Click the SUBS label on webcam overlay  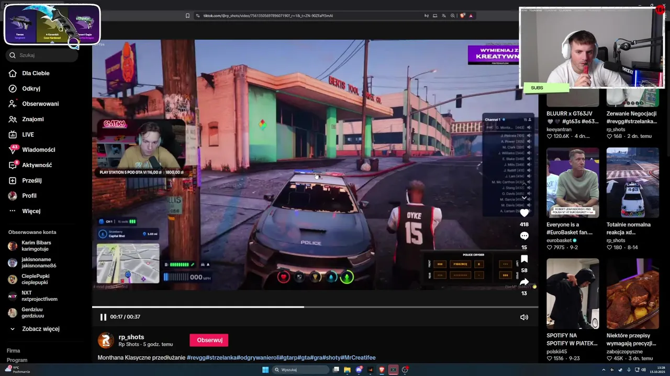tap(537, 88)
